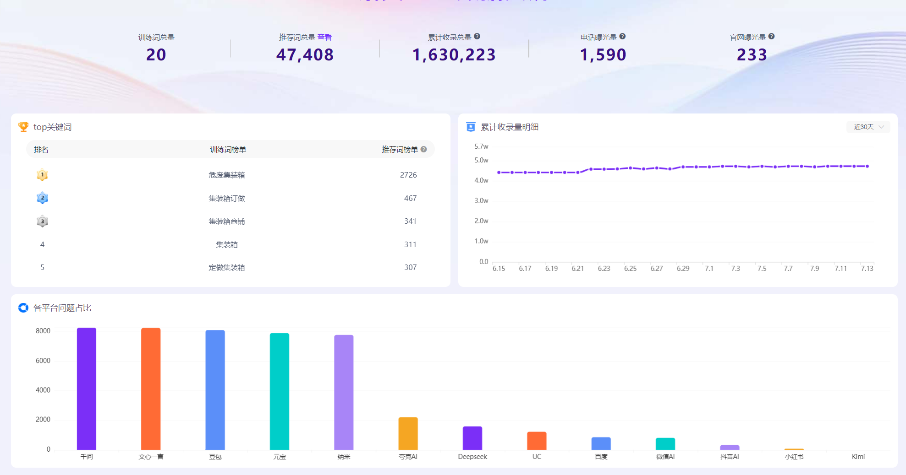906x475 pixels.
Task: Click the blue rank 2 medal icon
Action: pyautogui.click(x=42, y=198)
